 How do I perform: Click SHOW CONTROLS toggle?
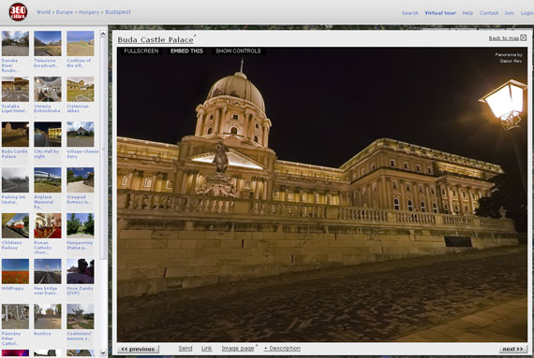pos(238,51)
